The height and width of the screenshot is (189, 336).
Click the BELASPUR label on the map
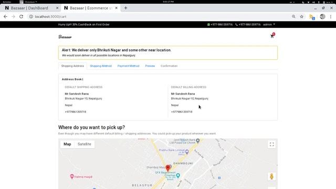[142, 185]
